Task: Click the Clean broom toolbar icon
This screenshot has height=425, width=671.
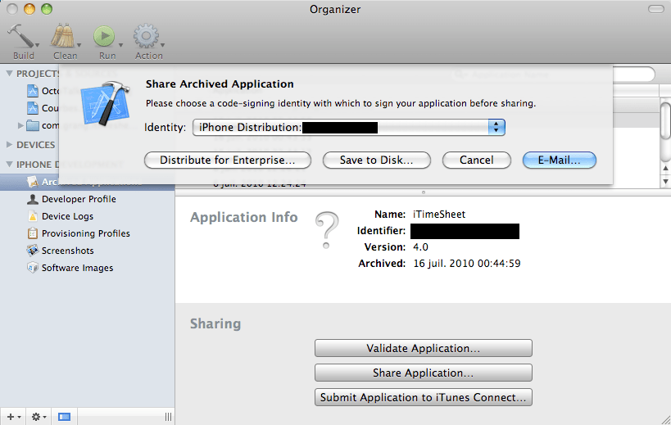Action: coord(63,37)
